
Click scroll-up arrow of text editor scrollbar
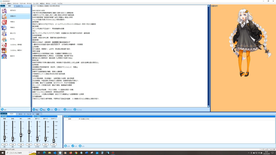tap(209, 6)
